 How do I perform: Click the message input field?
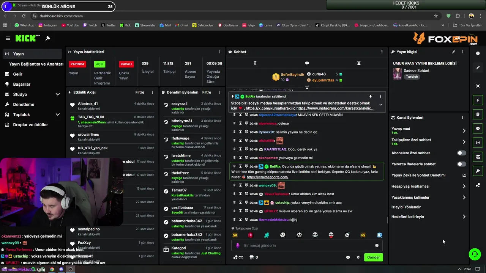click(307, 245)
